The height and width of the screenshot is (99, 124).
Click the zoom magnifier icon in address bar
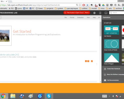click(77, 5)
